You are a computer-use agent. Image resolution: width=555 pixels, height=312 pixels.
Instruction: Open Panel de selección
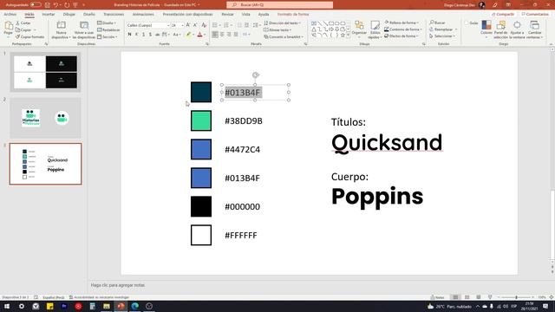(x=500, y=29)
